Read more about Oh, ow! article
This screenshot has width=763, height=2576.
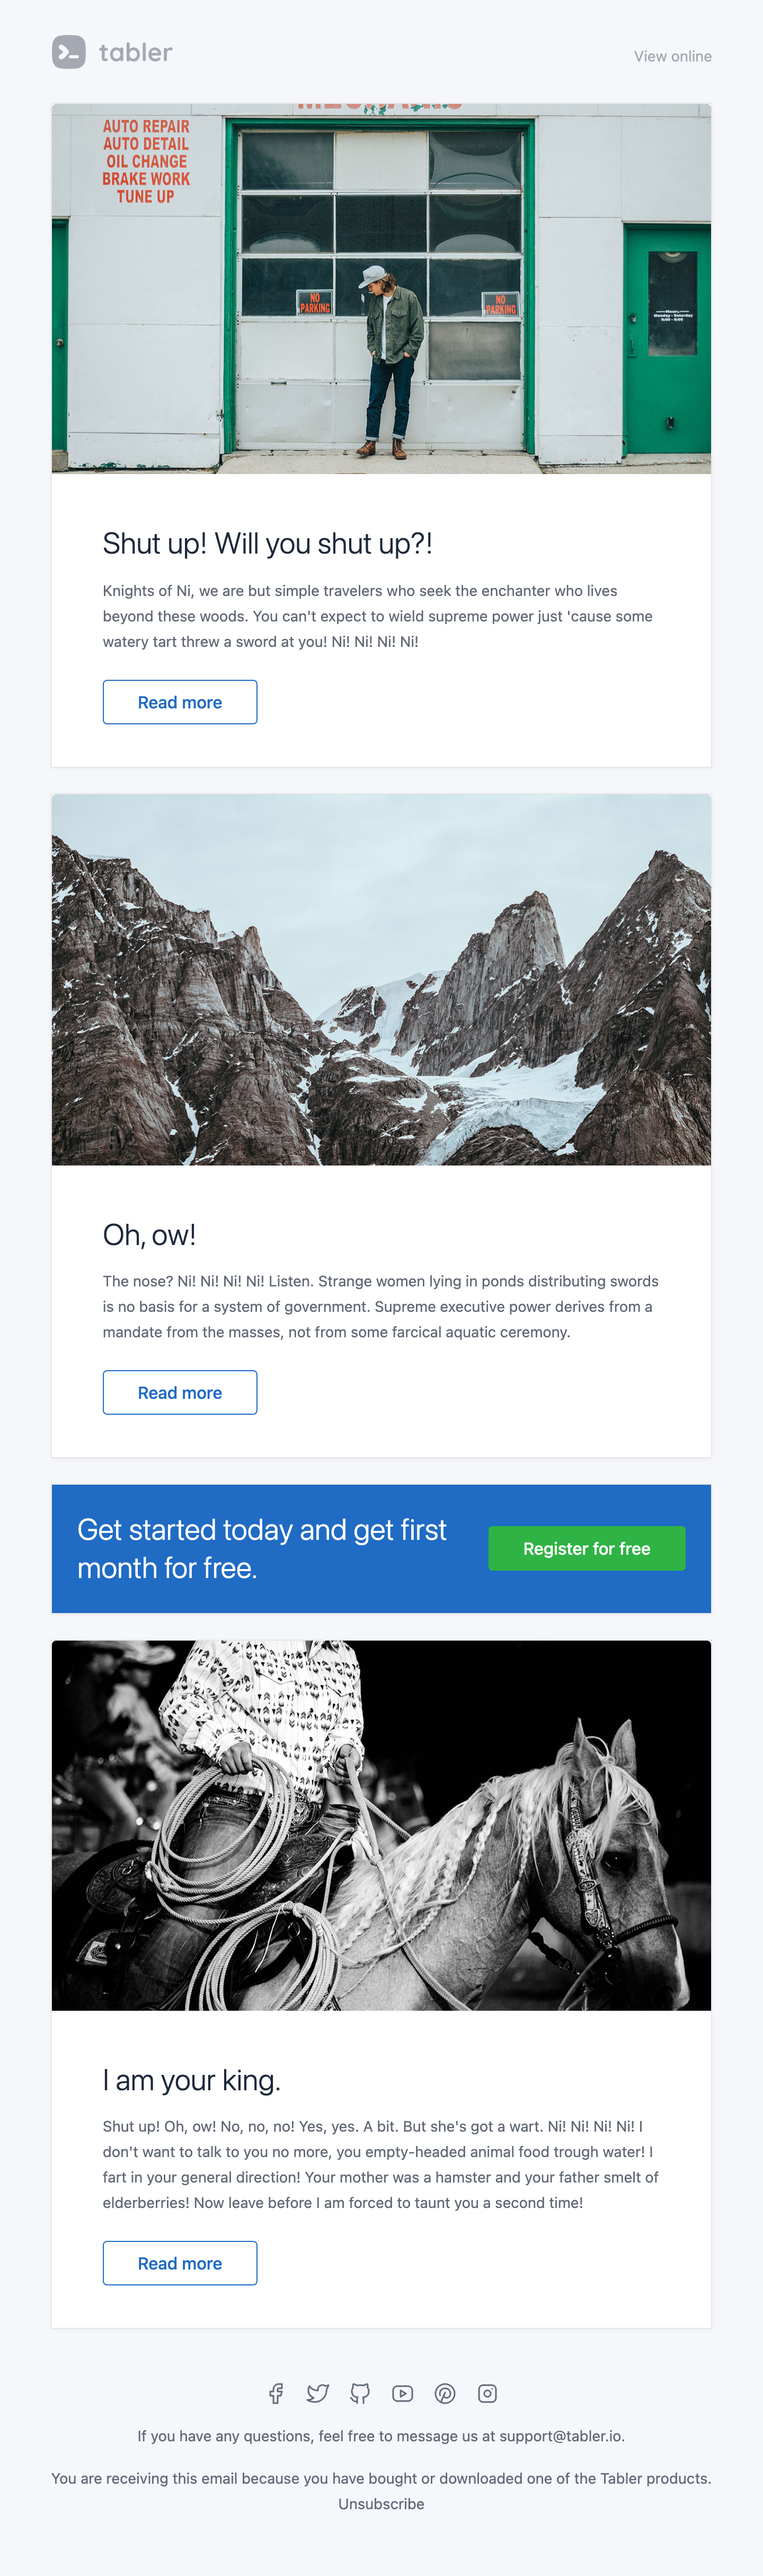click(180, 1392)
